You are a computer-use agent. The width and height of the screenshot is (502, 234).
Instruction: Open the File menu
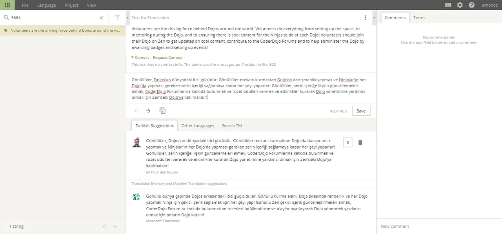(x=25, y=5)
